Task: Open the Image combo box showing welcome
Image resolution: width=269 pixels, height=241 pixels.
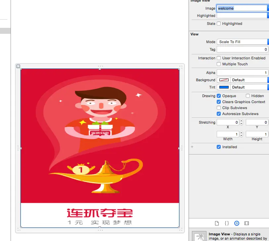Action: click(x=242, y=8)
